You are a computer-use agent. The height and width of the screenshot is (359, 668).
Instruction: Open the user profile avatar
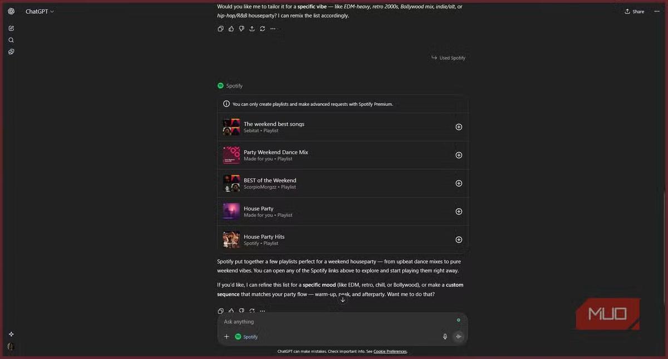pos(10,347)
